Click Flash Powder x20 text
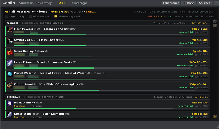The width and height of the screenshot is (219, 129). point(51,40)
